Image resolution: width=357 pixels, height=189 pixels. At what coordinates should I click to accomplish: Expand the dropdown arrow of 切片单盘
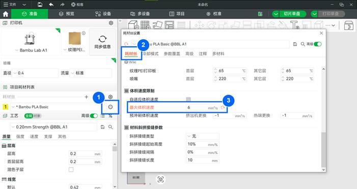click(276, 14)
